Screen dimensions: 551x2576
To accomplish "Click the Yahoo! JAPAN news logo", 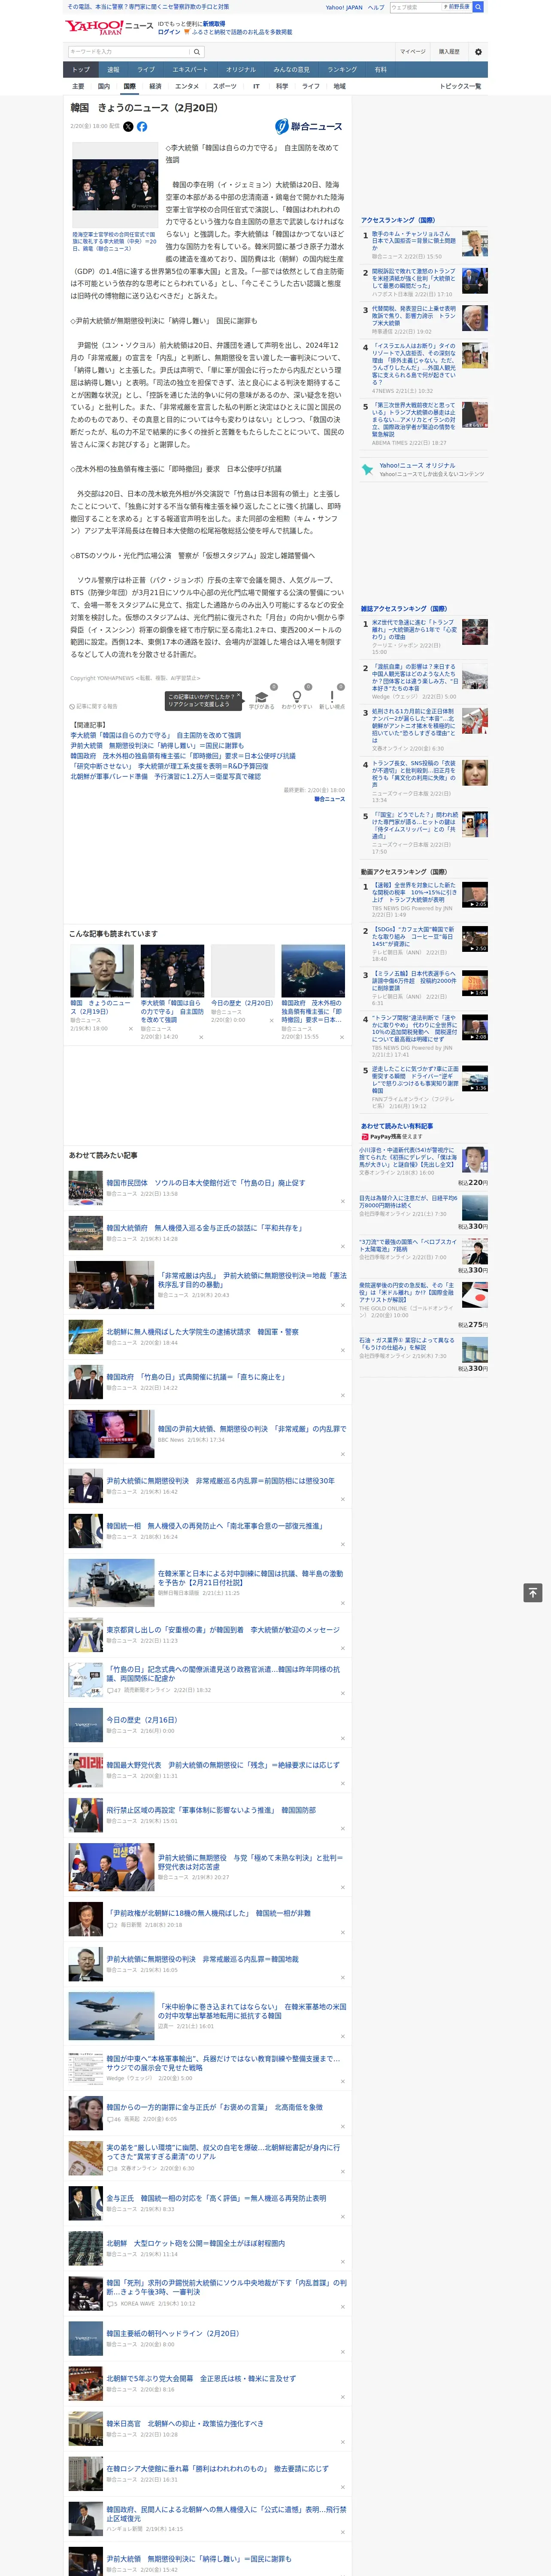I will coord(109,27).
